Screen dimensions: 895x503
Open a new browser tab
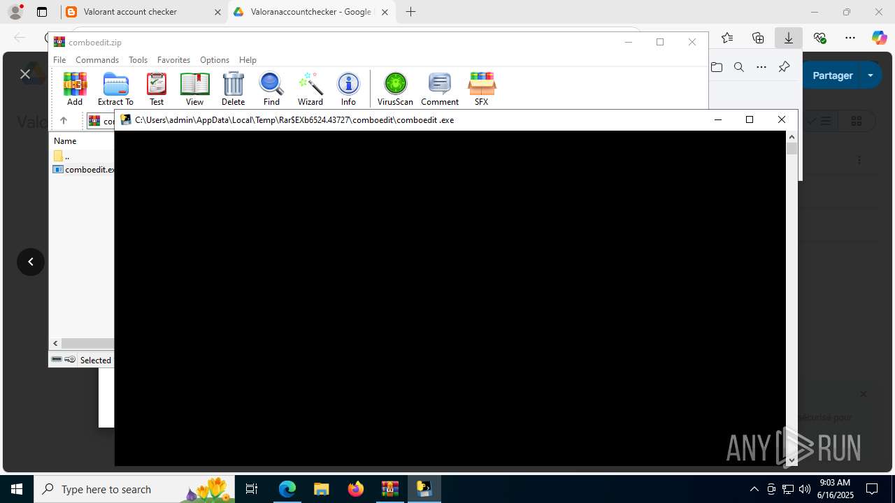pos(410,12)
